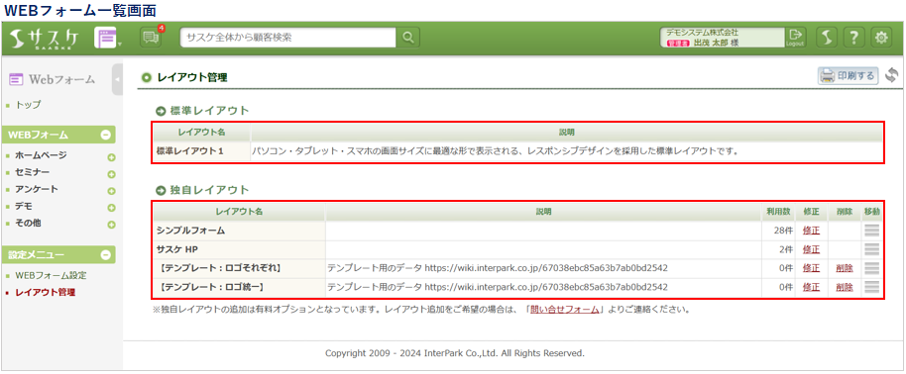
Task: Click the サスケ HP layout name
Action: pos(177,249)
